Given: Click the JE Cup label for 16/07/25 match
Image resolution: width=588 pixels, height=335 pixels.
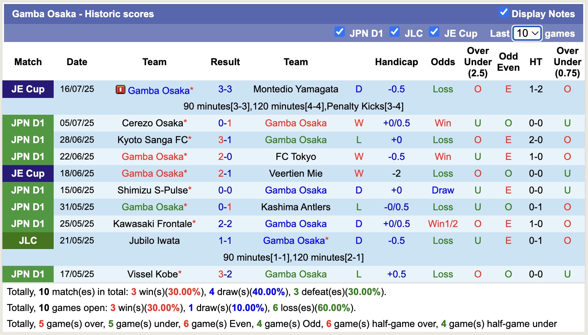Looking at the screenshot, I should (x=28, y=89).
